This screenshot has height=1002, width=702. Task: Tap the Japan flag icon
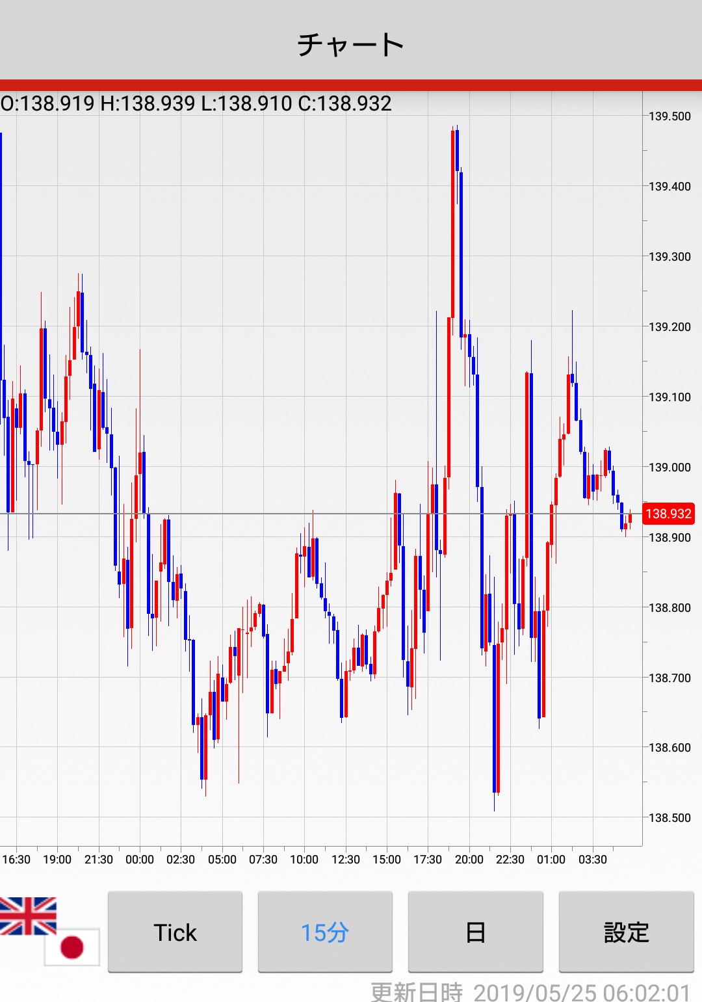pyautogui.click(x=72, y=947)
